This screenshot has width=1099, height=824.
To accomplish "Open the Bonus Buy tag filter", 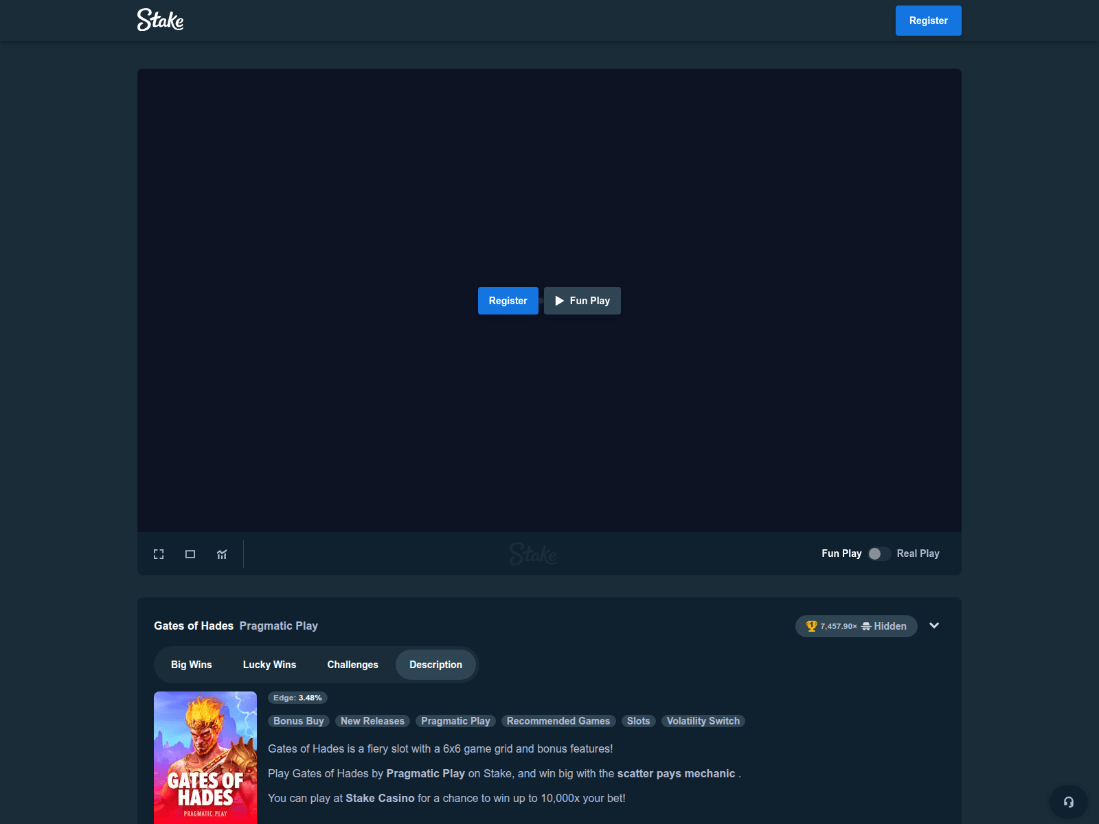I will [x=298, y=721].
